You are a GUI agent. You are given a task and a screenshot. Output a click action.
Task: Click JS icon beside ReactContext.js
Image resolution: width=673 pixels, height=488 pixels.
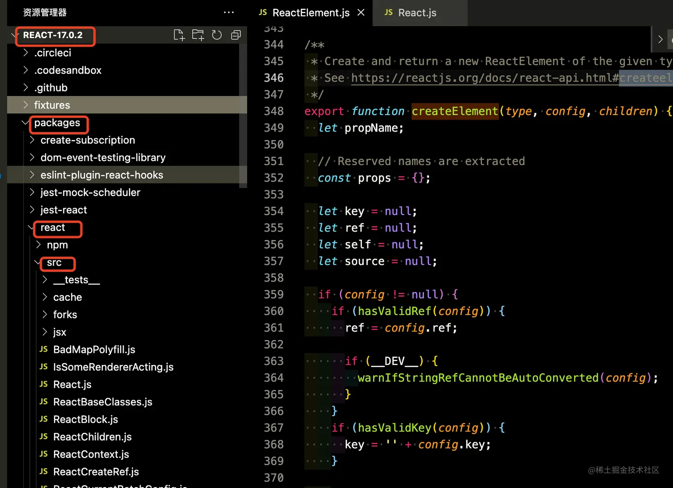[x=44, y=454]
